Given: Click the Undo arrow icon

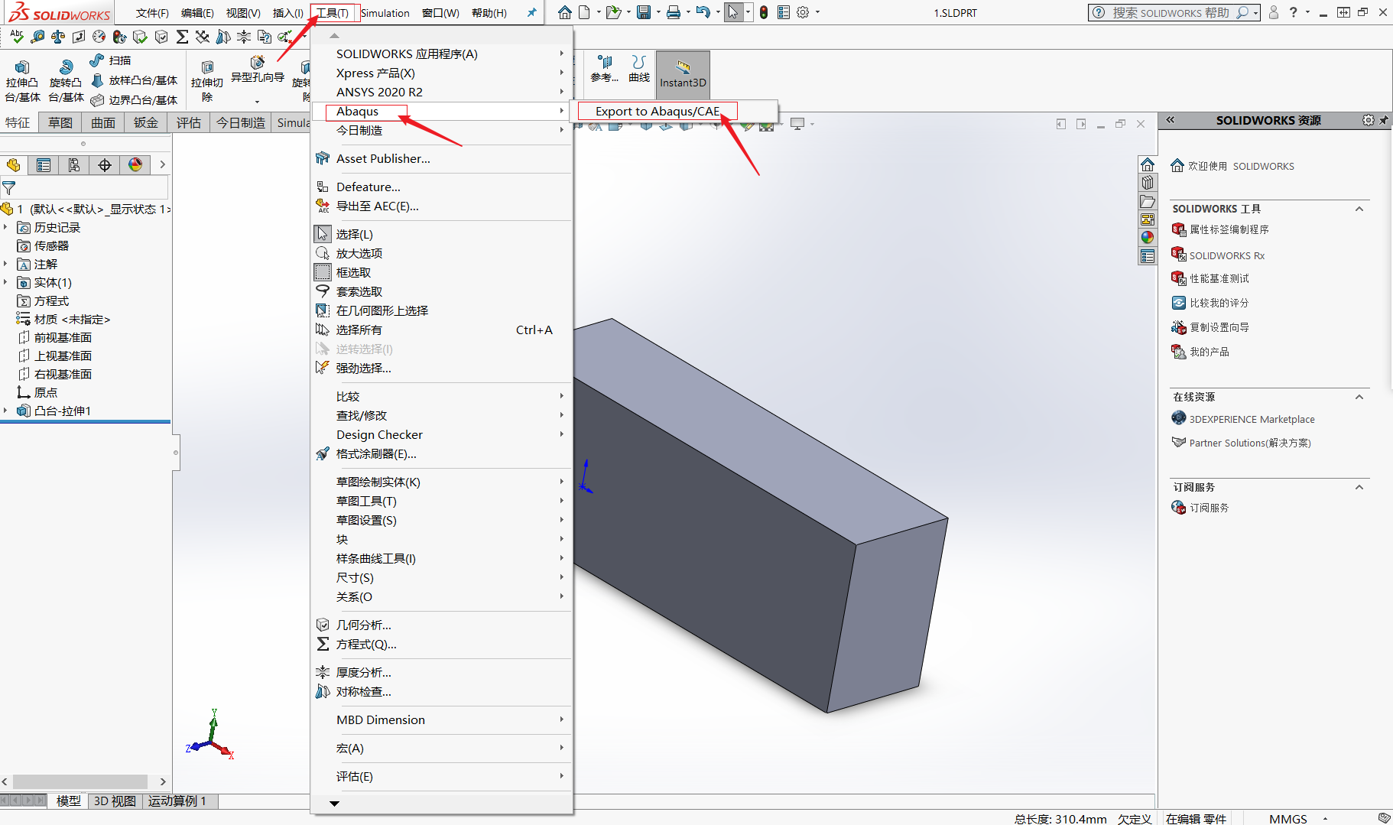Looking at the screenshot, I should pos(703,12).
